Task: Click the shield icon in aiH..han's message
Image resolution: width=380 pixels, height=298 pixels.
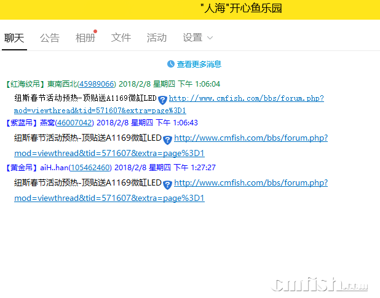Action: (x=167, y=184)
